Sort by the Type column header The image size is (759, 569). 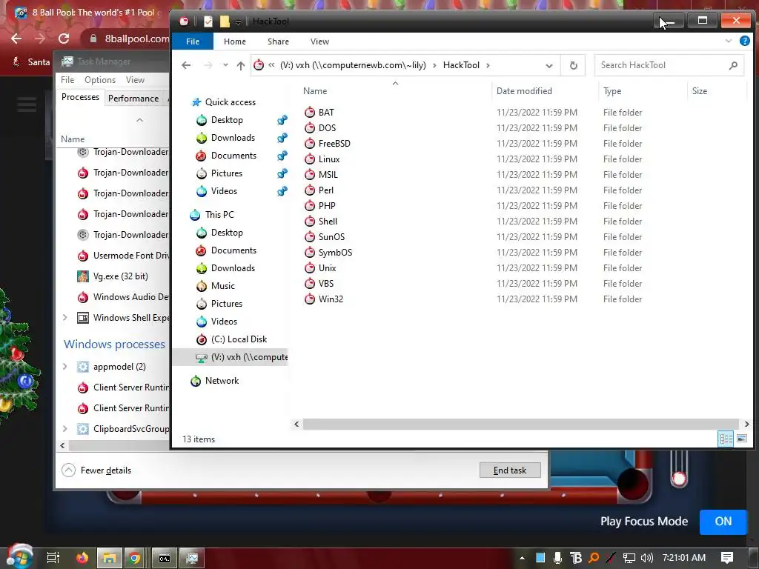pos(612,91)
